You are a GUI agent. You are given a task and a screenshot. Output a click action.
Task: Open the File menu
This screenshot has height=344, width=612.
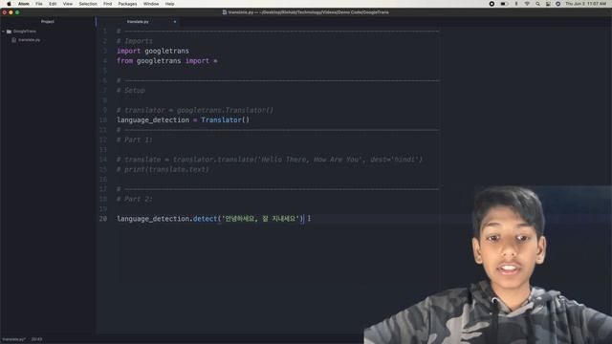[x=39, y=4]
